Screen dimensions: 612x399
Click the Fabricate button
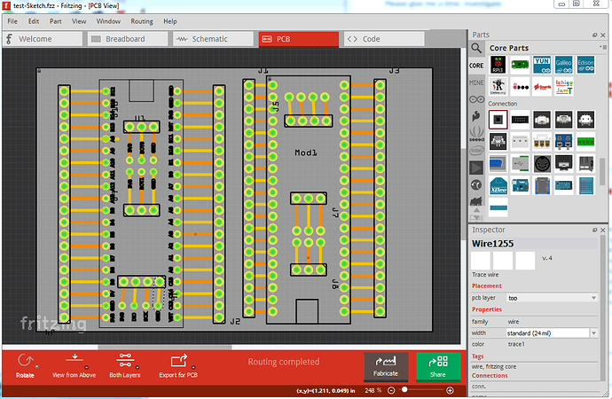coord(386,366)
